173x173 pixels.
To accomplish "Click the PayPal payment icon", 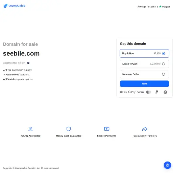I will (x=157, y=92).
